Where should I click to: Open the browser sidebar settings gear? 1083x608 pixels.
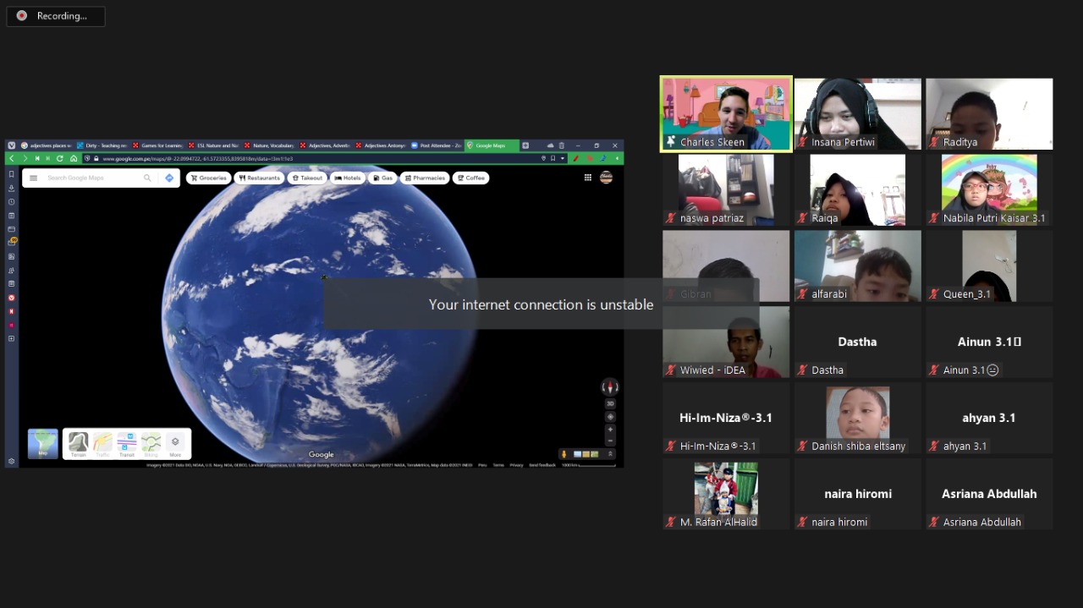tap(11, 462)
